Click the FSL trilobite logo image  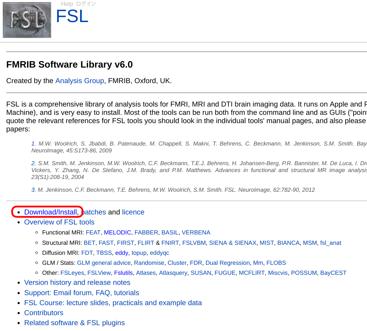(27, 20)
